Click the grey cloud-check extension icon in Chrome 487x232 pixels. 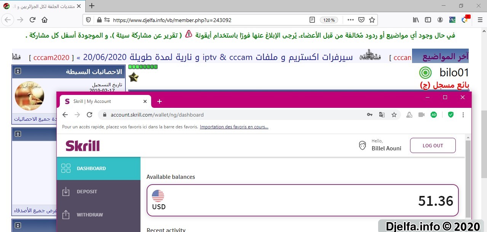pyautogui.click(x=409, y=115)
